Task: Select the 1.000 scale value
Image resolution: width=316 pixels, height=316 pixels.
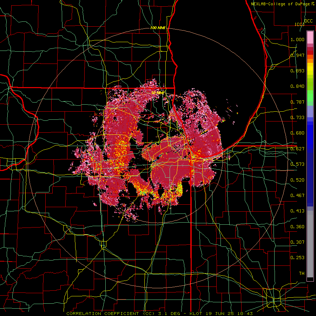Action: (x=297, y=39)
